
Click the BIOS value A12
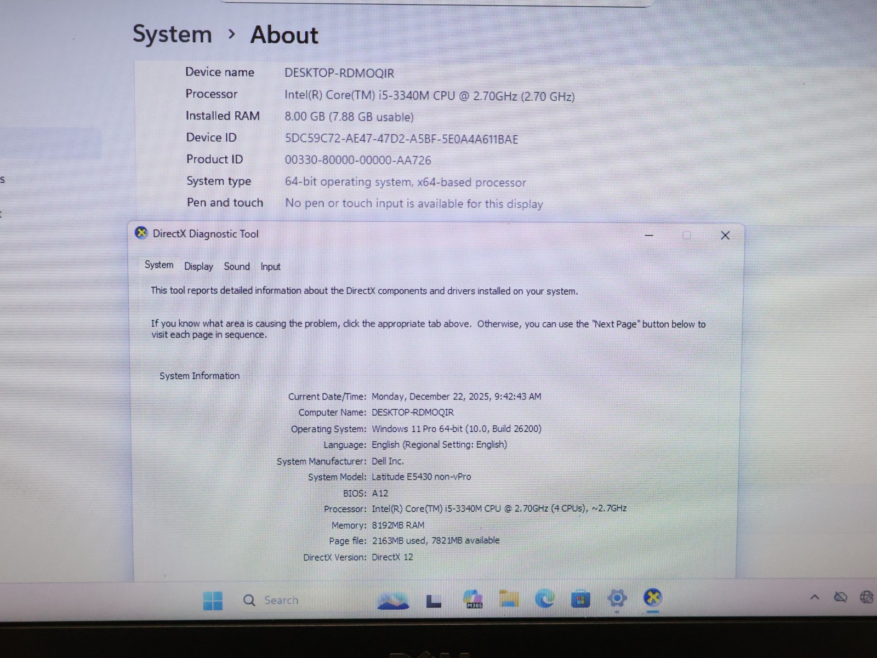(x=380, y=493)
